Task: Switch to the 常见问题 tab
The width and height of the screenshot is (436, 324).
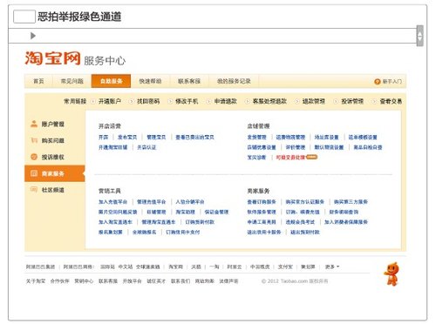Action: [x=72, y=81]
